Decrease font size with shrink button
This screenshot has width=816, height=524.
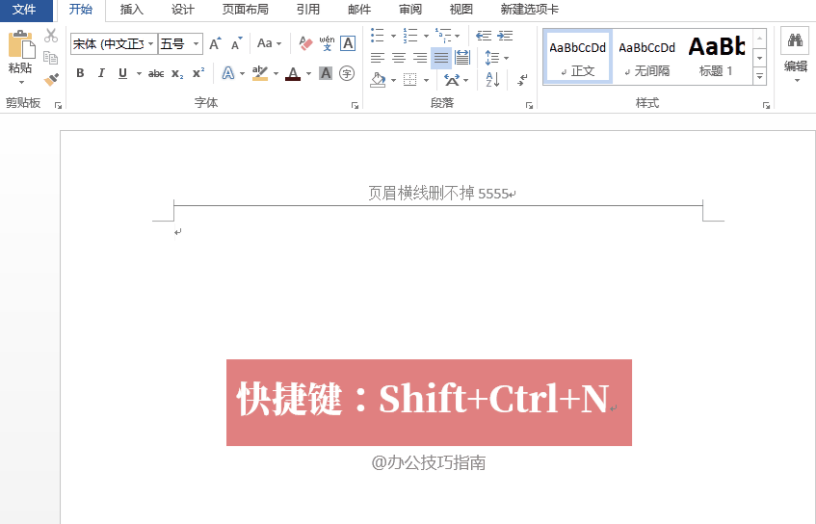coord(237,43)
